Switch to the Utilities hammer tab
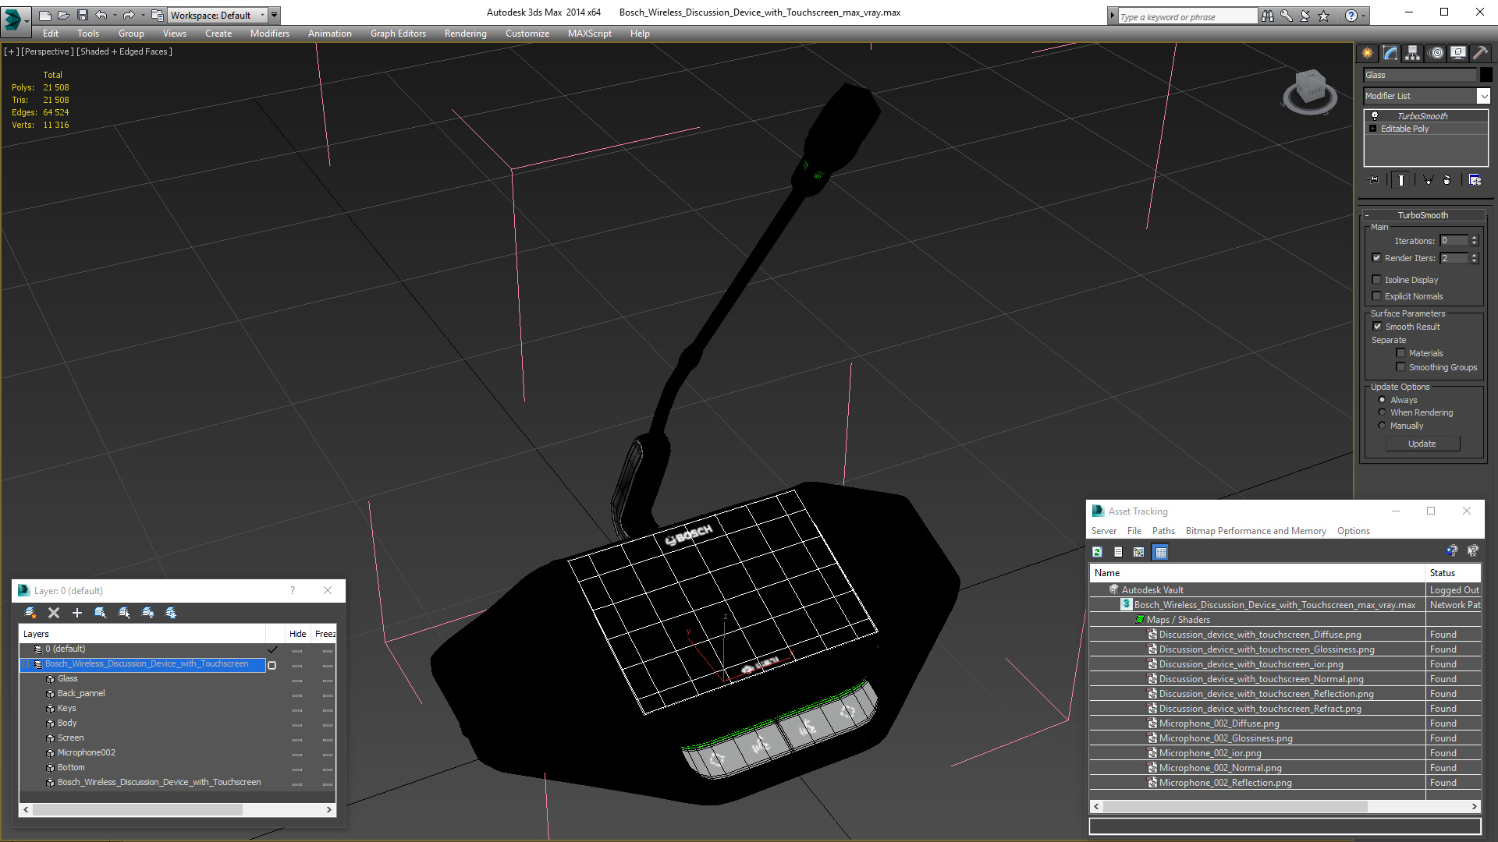 1480,53
